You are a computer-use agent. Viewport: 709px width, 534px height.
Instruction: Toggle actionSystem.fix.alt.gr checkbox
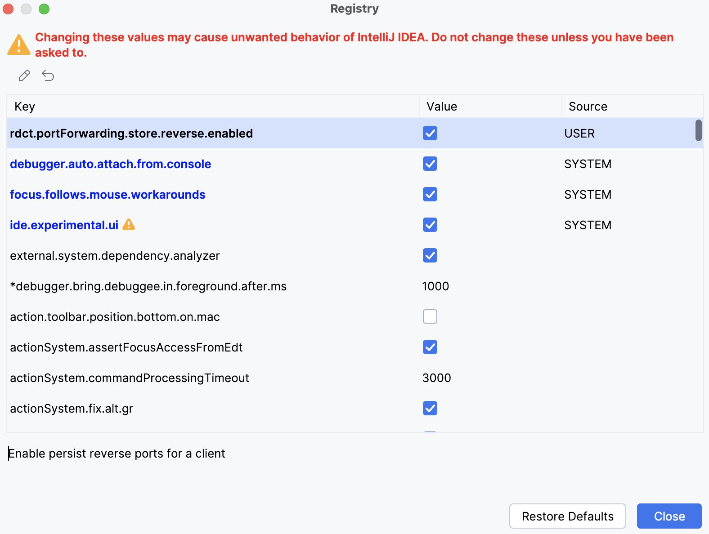[430, 409]
